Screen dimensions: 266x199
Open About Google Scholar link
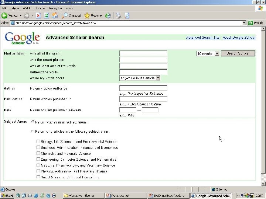[x=239, y=37]
